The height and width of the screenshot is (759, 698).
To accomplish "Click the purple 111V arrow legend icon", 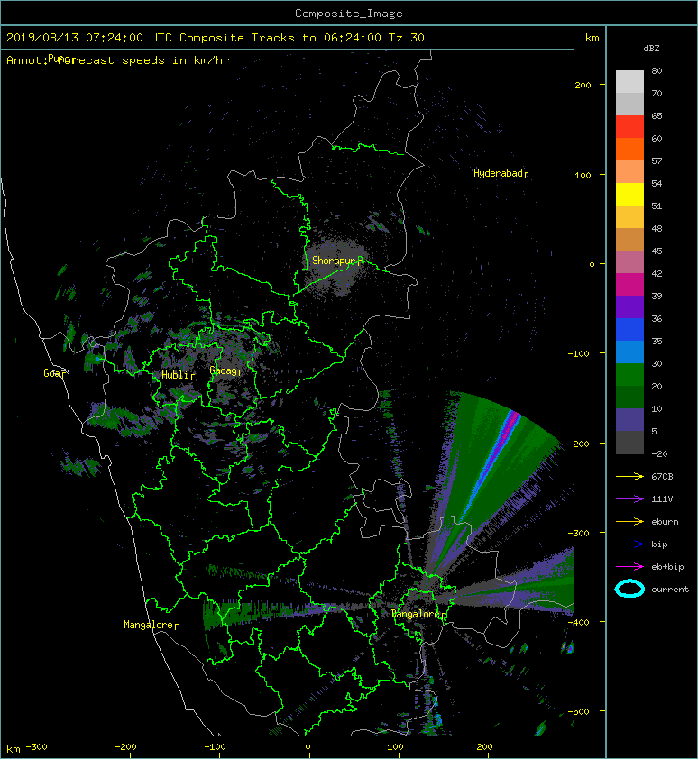I will 629,499.
